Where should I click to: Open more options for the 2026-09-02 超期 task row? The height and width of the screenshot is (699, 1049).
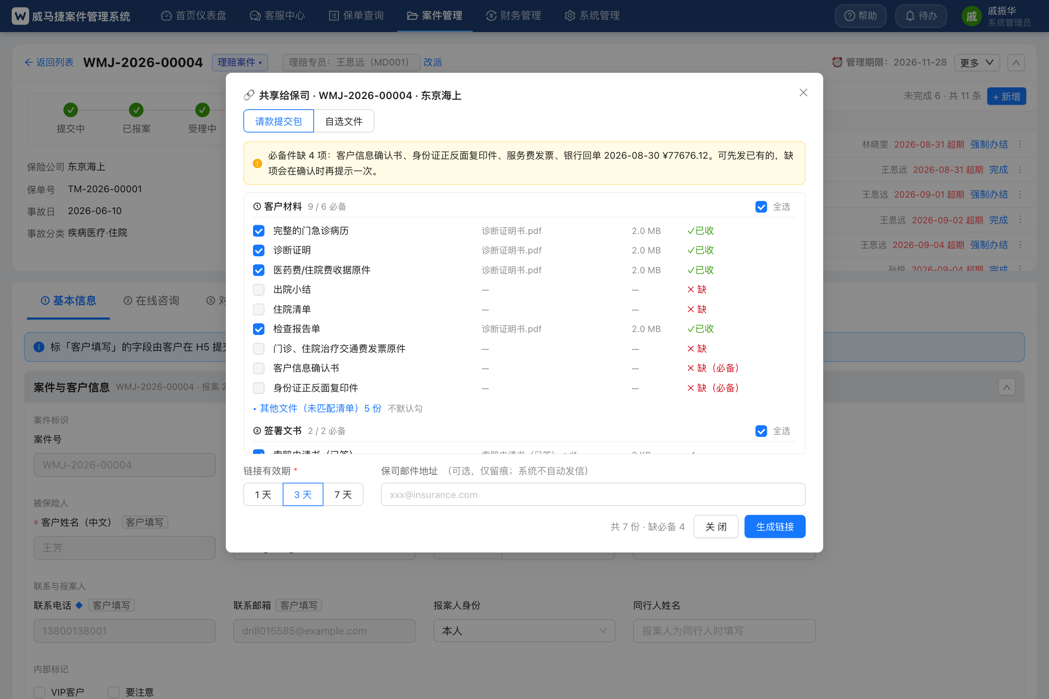point(1020,220)
